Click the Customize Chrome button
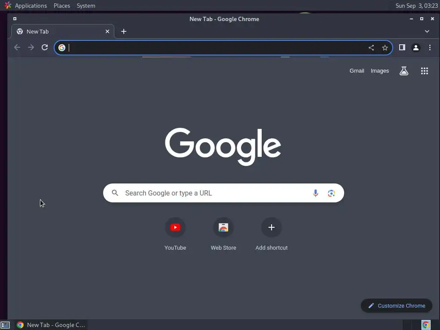The width and height of the screenshot is (440, 330). coord(396,306)
